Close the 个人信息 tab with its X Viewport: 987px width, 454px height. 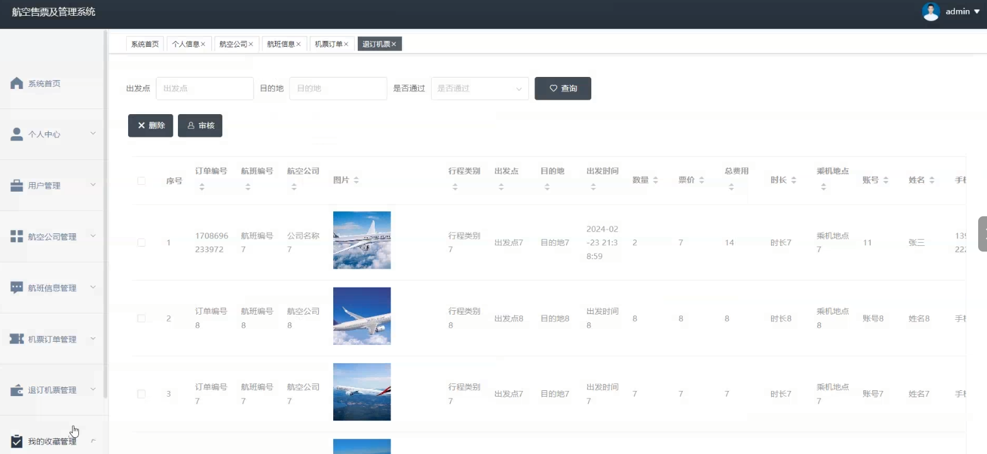tap(203, 44)
